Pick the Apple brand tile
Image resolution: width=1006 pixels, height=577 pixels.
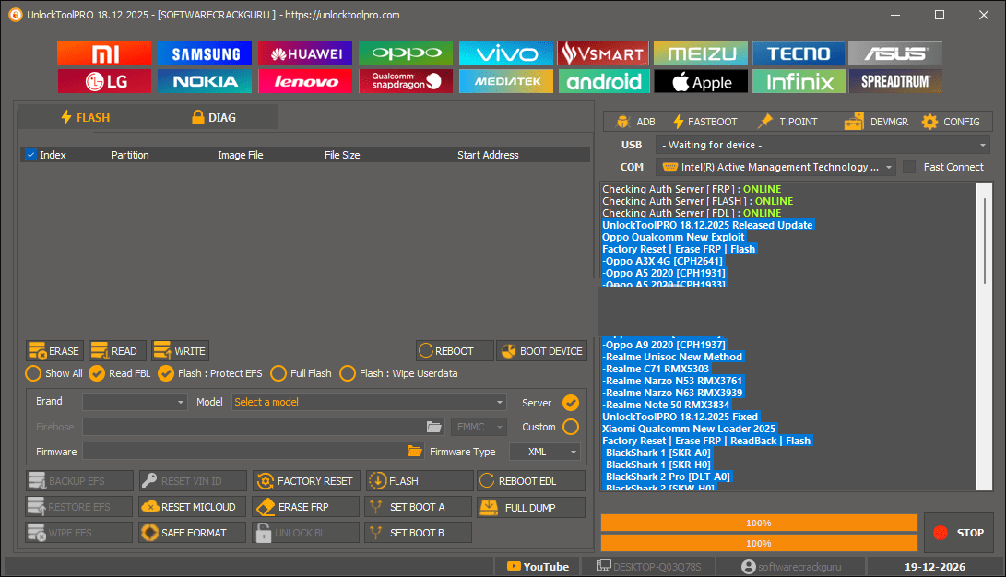tap(701, 81)
